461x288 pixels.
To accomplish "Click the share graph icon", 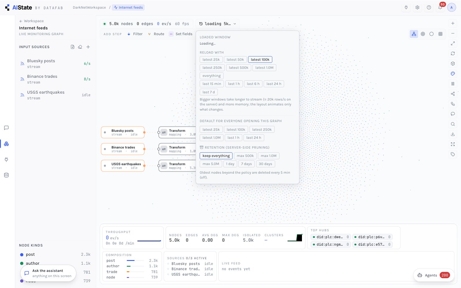I will [x=453, y=94].
